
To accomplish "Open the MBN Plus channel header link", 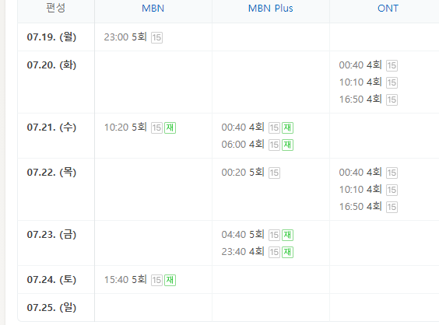I will tap(270, 9).
